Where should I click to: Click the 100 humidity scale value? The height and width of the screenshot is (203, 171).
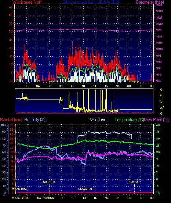[x=3, y=125]
